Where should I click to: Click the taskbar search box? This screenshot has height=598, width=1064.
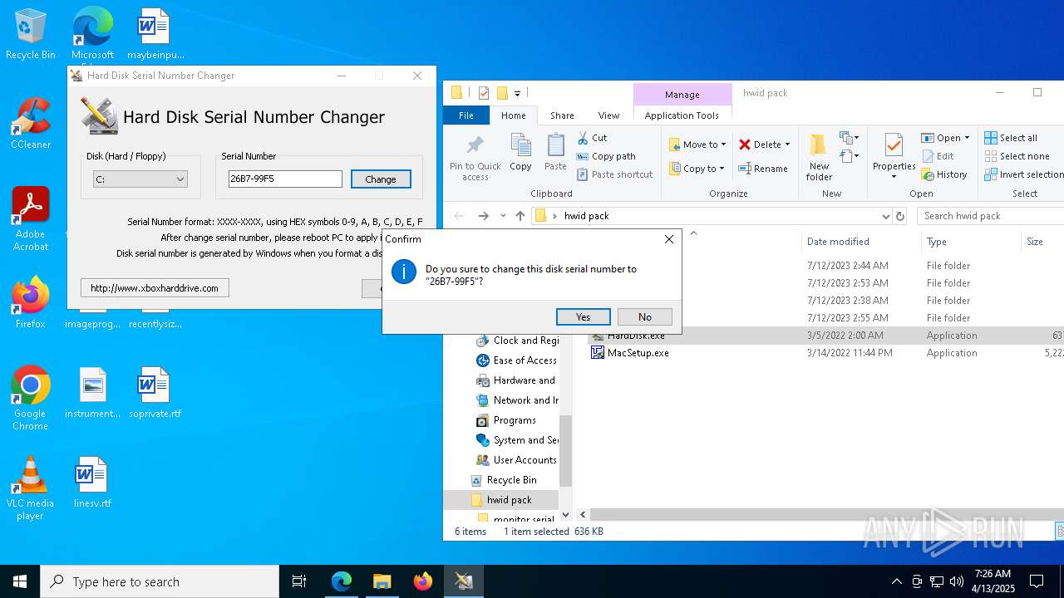(160, 581)
